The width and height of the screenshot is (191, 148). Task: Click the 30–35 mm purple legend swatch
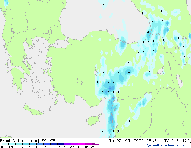[x=68, y=144]
